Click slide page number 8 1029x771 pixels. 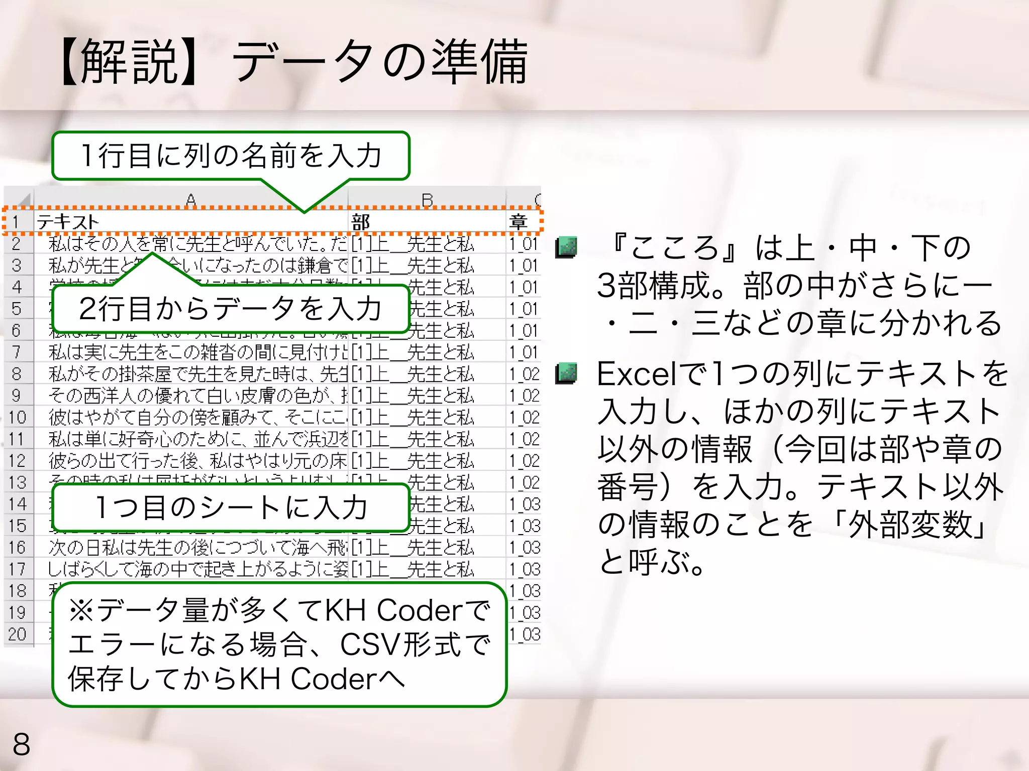pos(22,744)
